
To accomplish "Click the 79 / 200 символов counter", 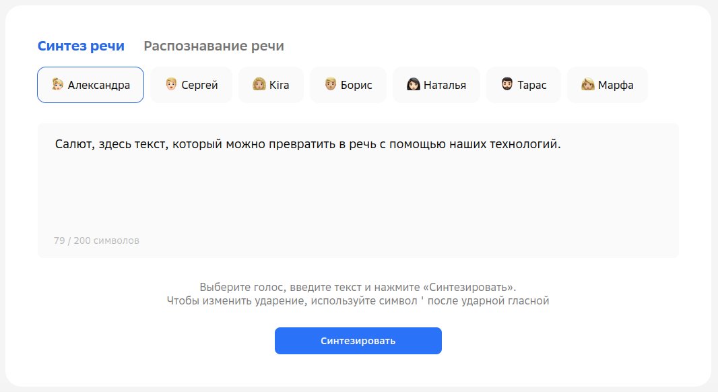I will (x=96, y=240).
